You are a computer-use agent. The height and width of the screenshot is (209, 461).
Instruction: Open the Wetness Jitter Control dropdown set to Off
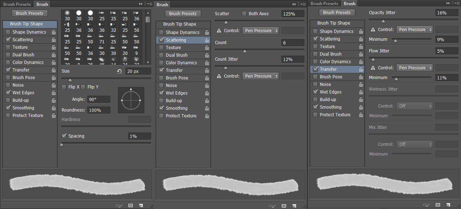click(x=414, y=106)
